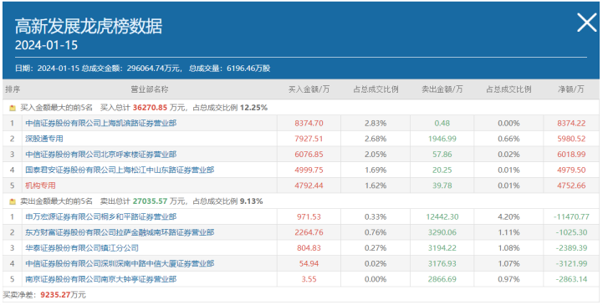Click the 净额/万 column header
This screenshot has height=305, width=603.
point(571,89)
